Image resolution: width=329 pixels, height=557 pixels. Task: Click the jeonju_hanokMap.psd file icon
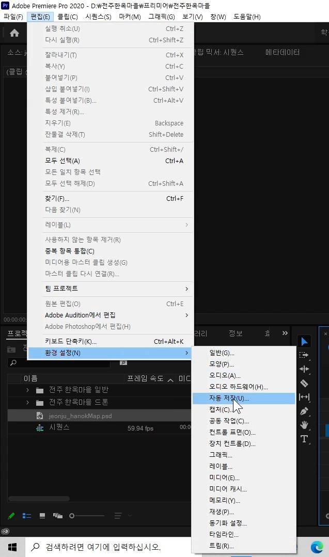point(40,416)
